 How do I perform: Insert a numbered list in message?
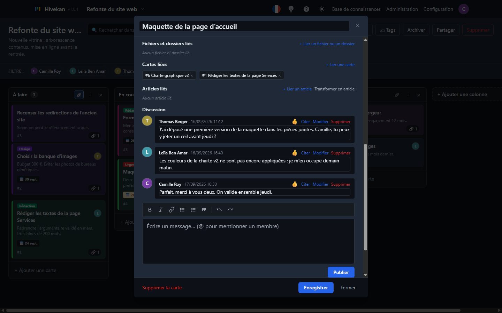pos(193,210)
